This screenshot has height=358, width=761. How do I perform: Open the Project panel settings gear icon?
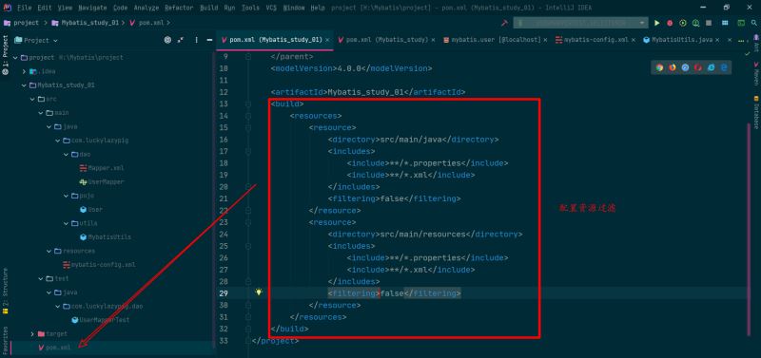(x=196, y=40)
